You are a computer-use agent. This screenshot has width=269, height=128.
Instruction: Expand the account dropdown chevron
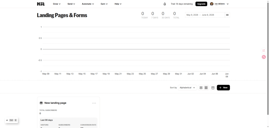(x=228, y=4)
